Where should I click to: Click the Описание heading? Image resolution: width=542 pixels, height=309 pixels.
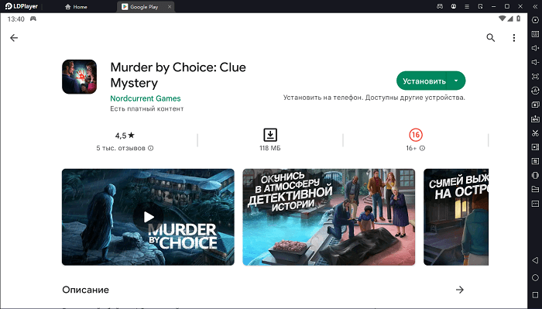coord(85,290)
